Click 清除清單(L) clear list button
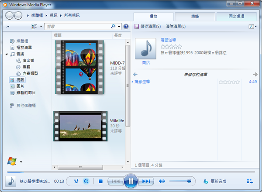This screenshot has height=192, width=262. point(176,26)
